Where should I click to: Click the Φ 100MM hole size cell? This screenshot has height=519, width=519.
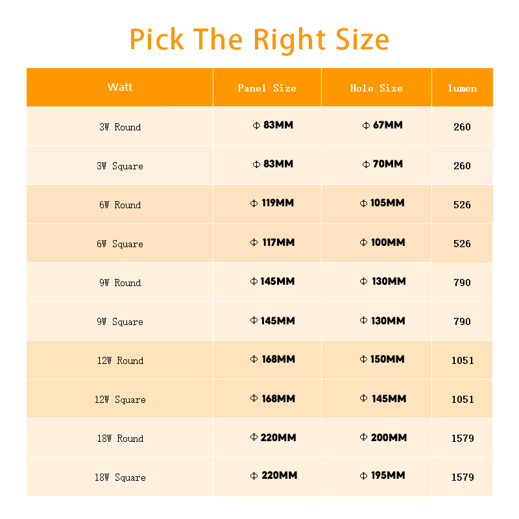[383, 242]
